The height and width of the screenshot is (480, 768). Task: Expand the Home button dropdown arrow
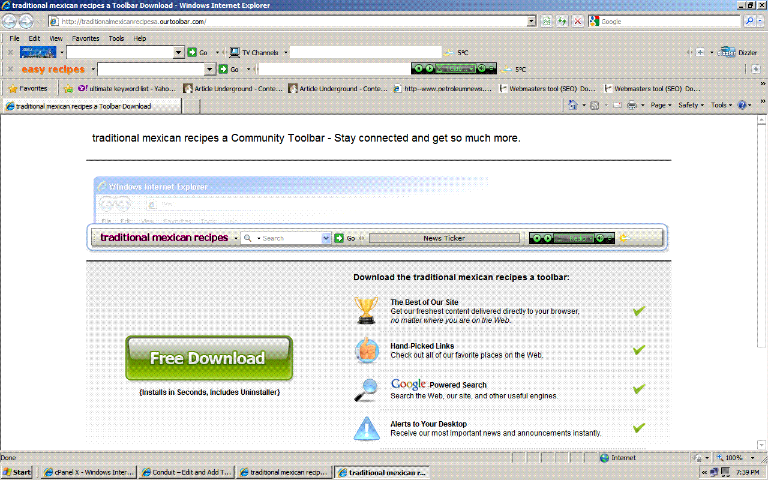point(583,106)
